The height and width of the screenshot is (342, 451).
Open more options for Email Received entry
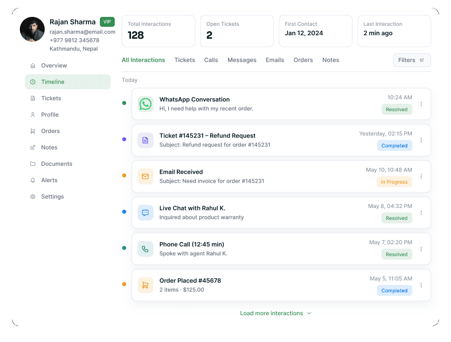click(421, 177)
